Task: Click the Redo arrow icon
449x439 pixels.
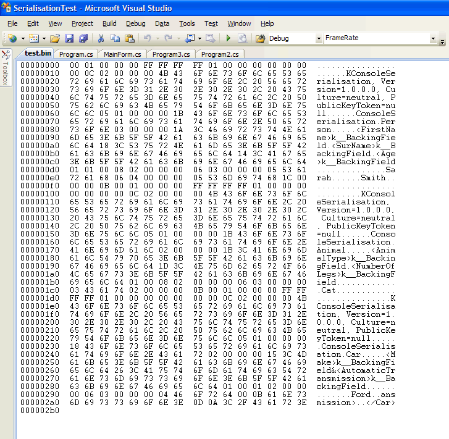Action: coord(169,38)
